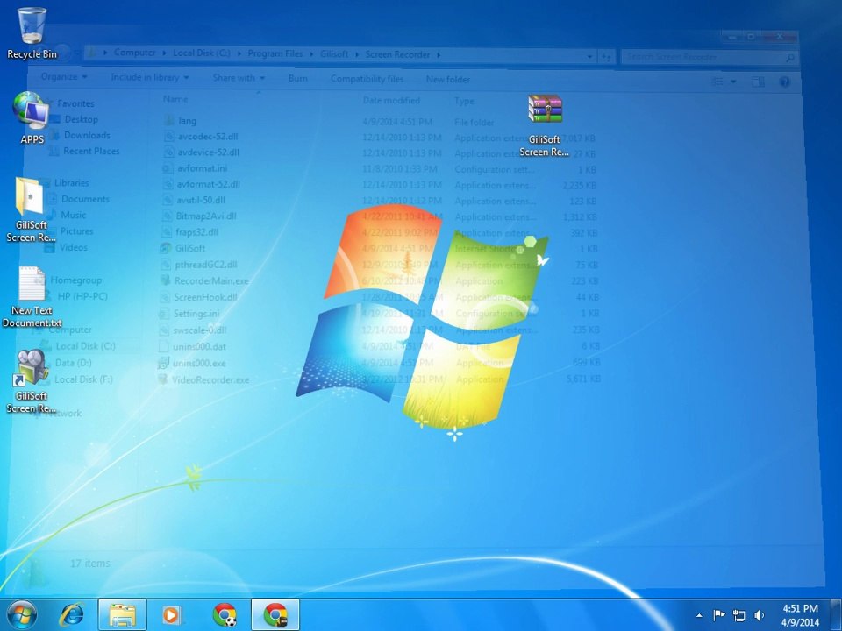Select New Text Document.txt on the desktop
This screenshot has width=842, height=631.
point(32,297)
